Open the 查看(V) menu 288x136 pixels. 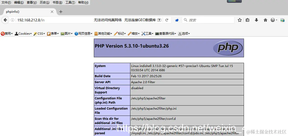[x=32, y=2]
